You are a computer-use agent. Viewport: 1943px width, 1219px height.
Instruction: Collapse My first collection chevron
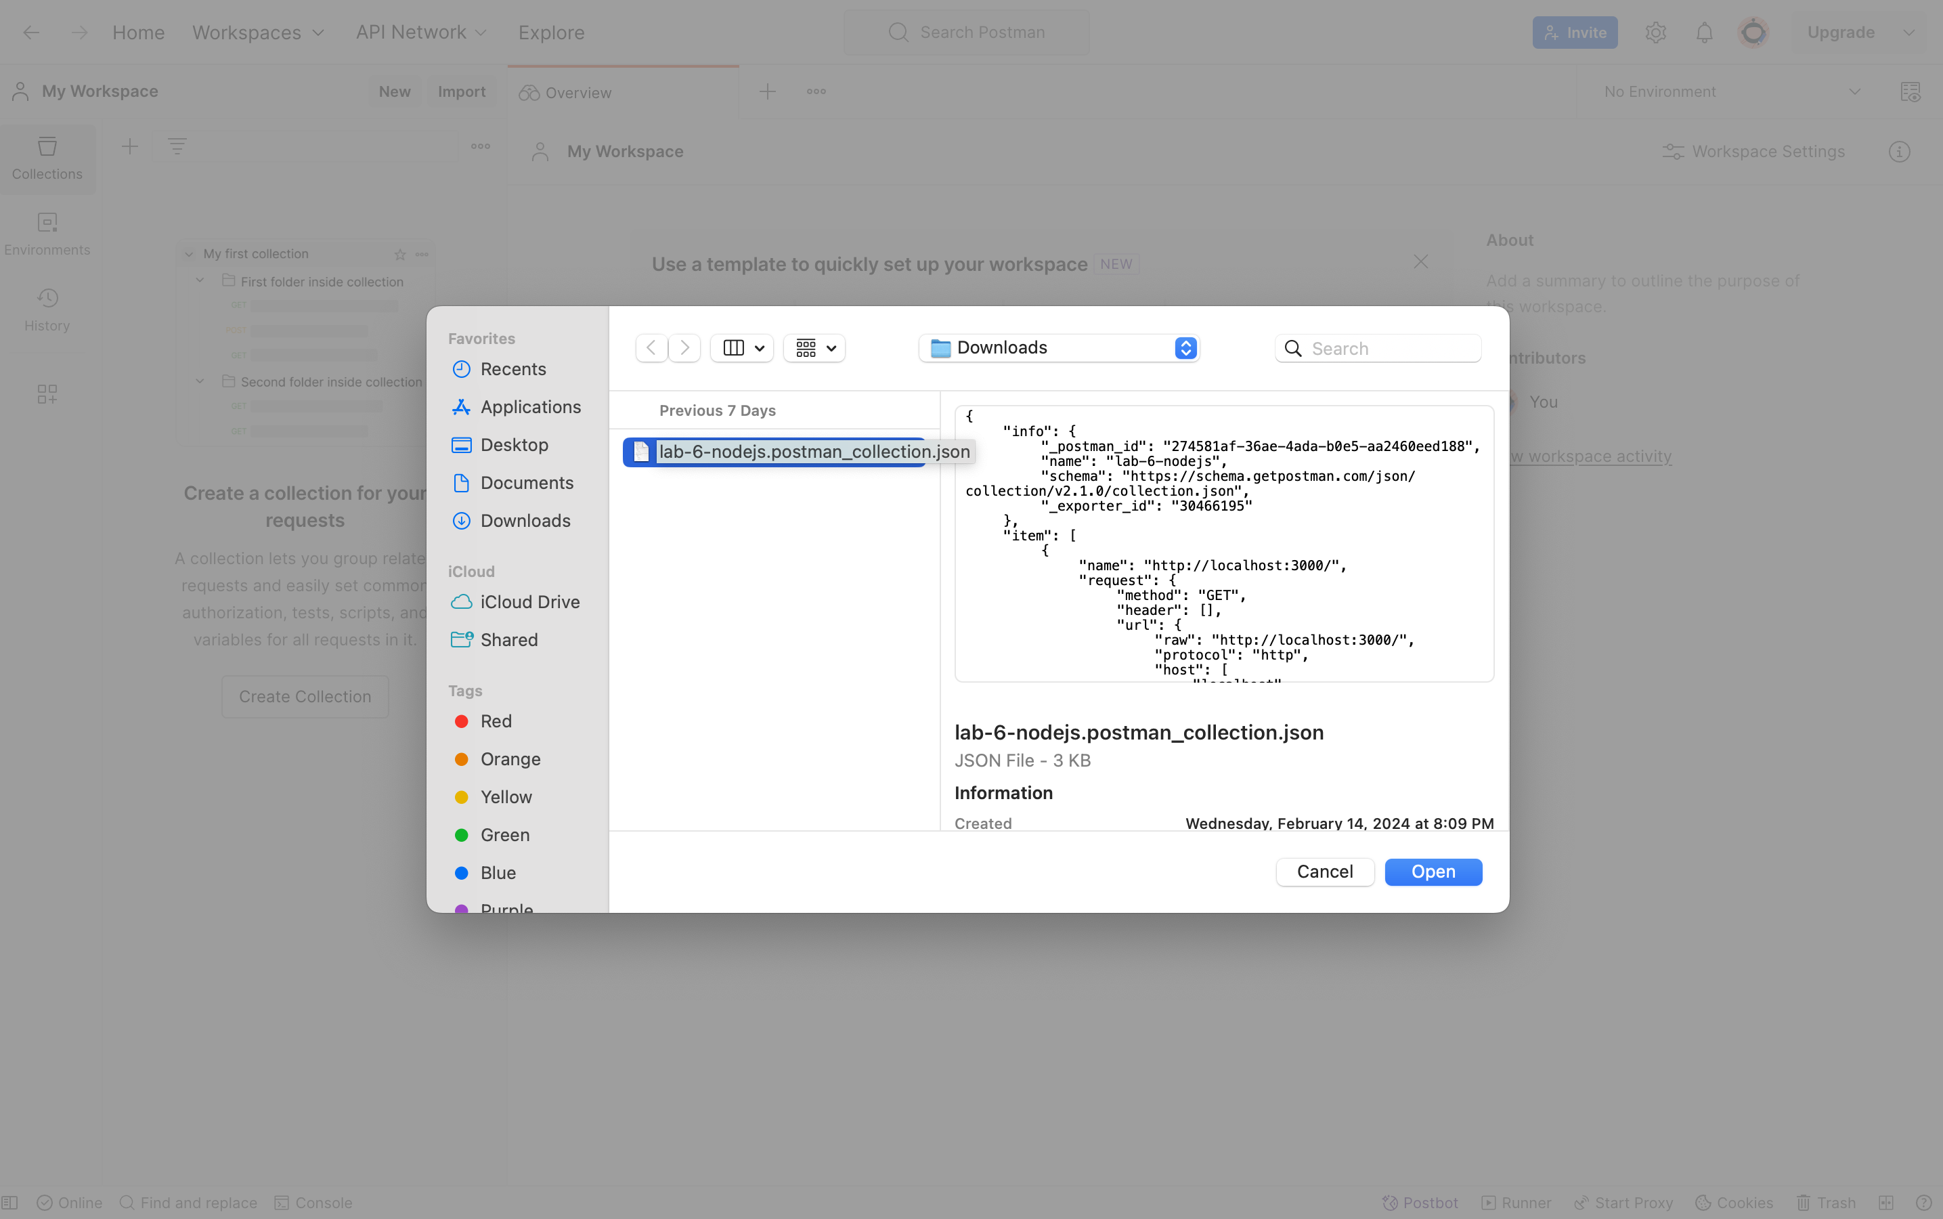click(x=189, y=254)
